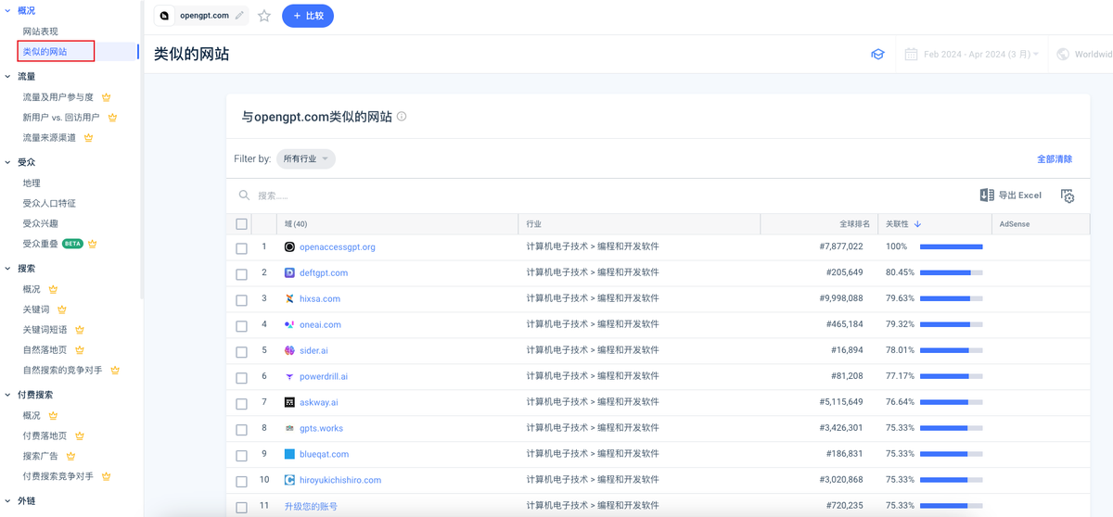The image size is (1113, 517).
Task: Click the 80.45% relevance bar for deftgpt.com
Action: pyautogui.click(x=952, y=273)
